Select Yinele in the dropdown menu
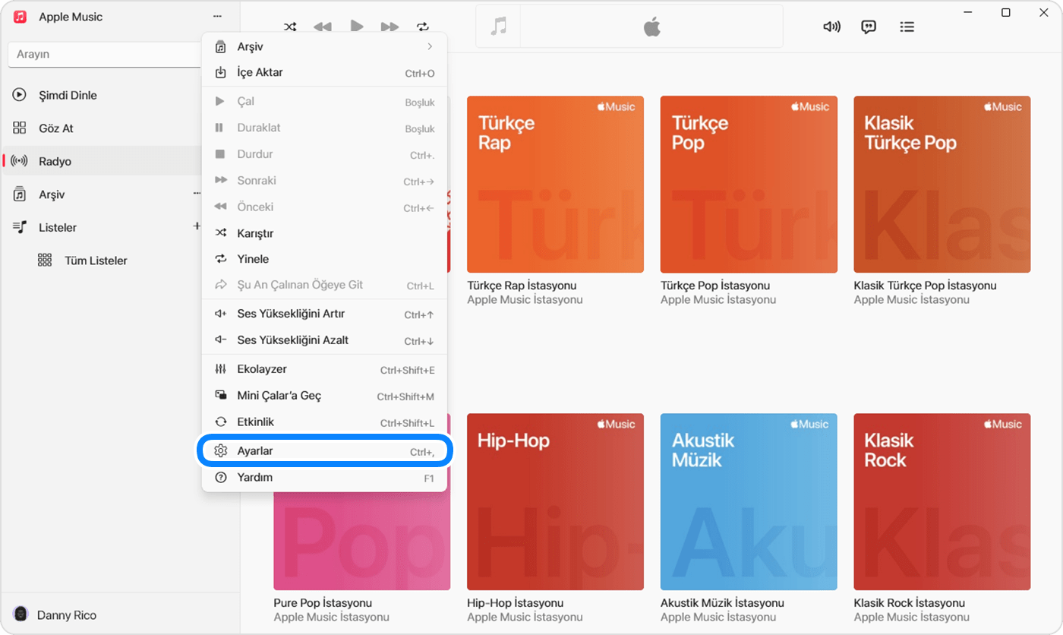1063x635 pixels. 325,259
